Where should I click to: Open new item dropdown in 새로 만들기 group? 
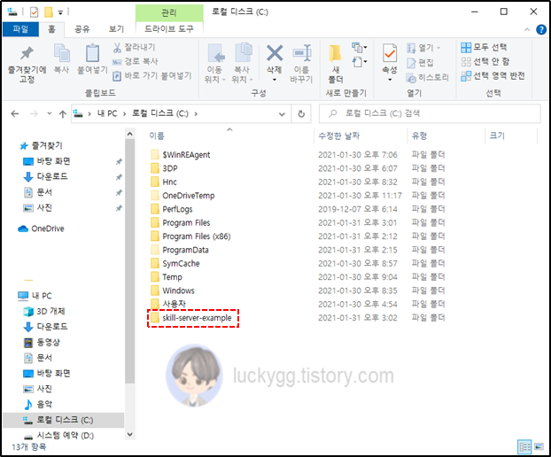tap(360, 48)
